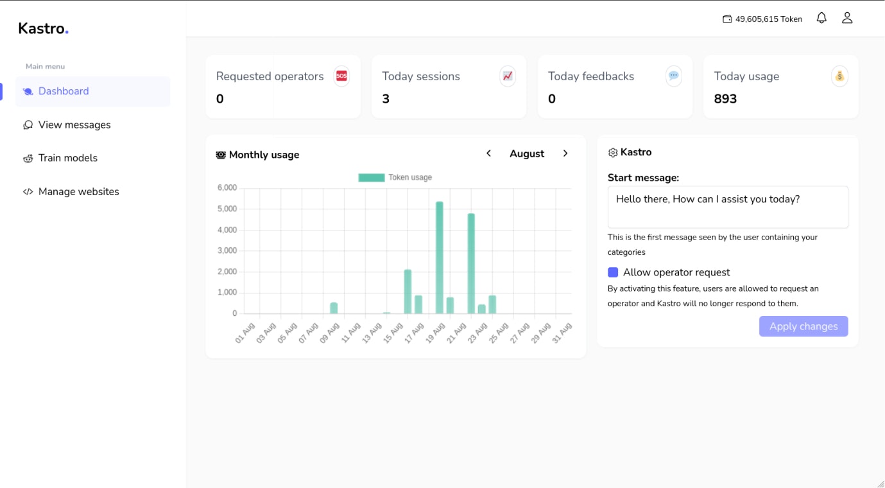The width and height of the screenshot is (885, 488).
Task: Click the August month label
Action: [527, 153]
